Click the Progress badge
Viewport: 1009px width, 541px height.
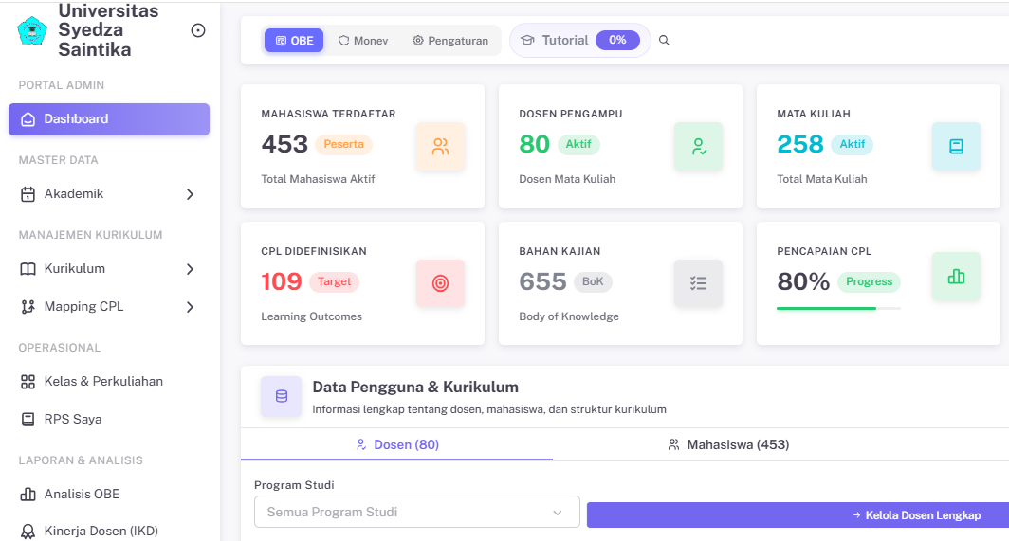(x=869, y=281)
